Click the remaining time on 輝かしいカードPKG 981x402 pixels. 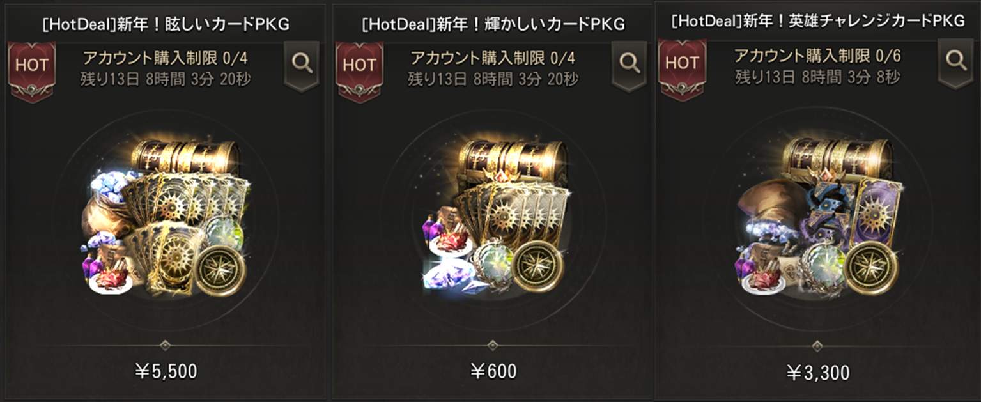click(493, 79)
